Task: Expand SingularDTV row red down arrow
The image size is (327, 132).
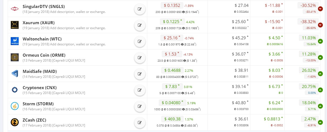Action: (x=320, y=9)
